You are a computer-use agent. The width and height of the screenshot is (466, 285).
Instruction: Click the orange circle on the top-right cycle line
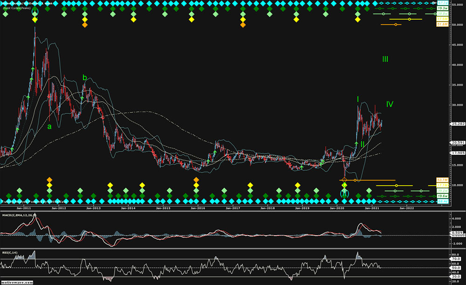(x=396, y=24)
